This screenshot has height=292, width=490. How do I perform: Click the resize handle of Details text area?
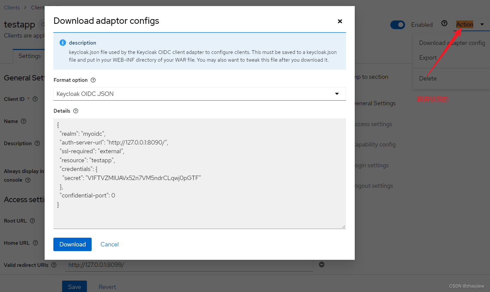(343, 227)
